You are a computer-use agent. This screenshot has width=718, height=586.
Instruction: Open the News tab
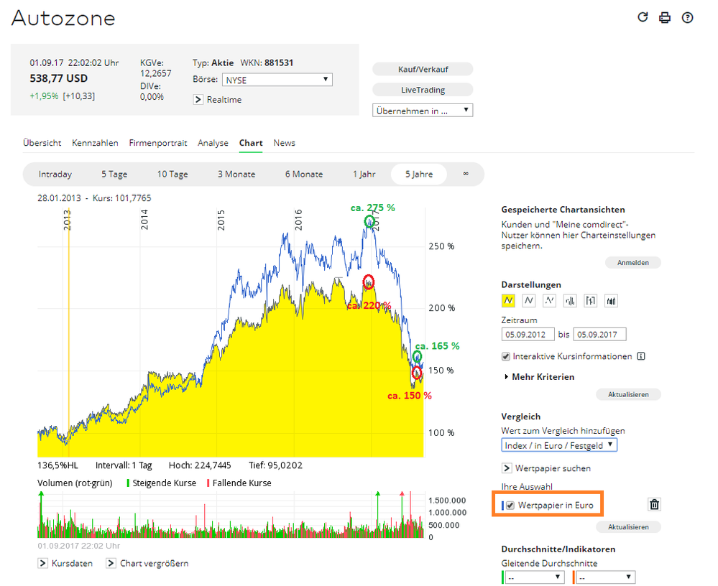(x=284, y=143)
